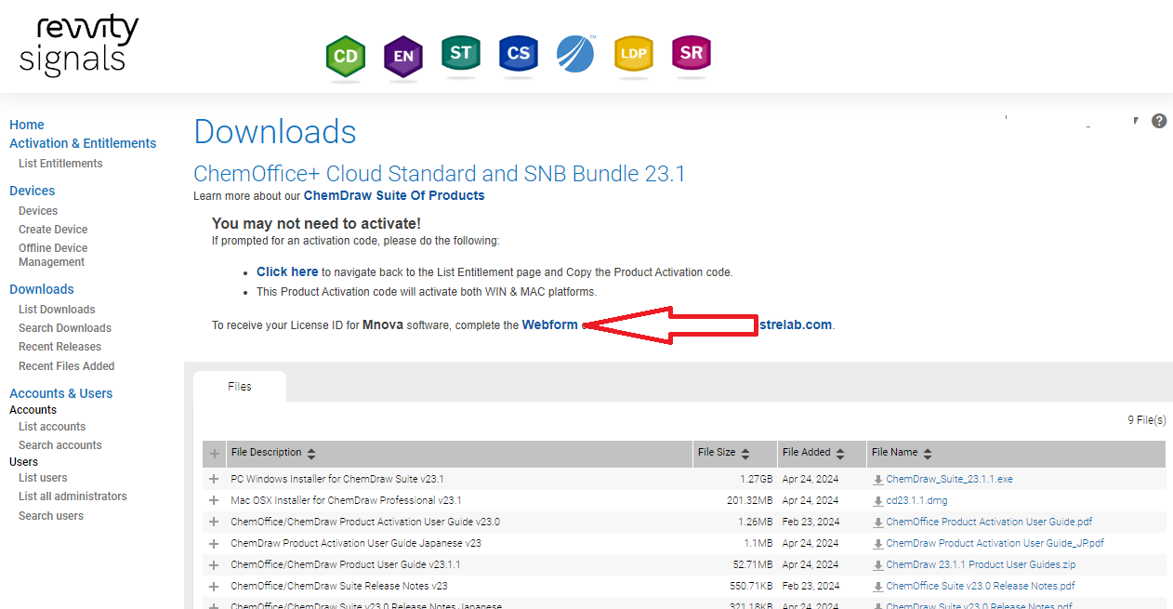
Task: Open List users link
Action: (x=43, y=478)
